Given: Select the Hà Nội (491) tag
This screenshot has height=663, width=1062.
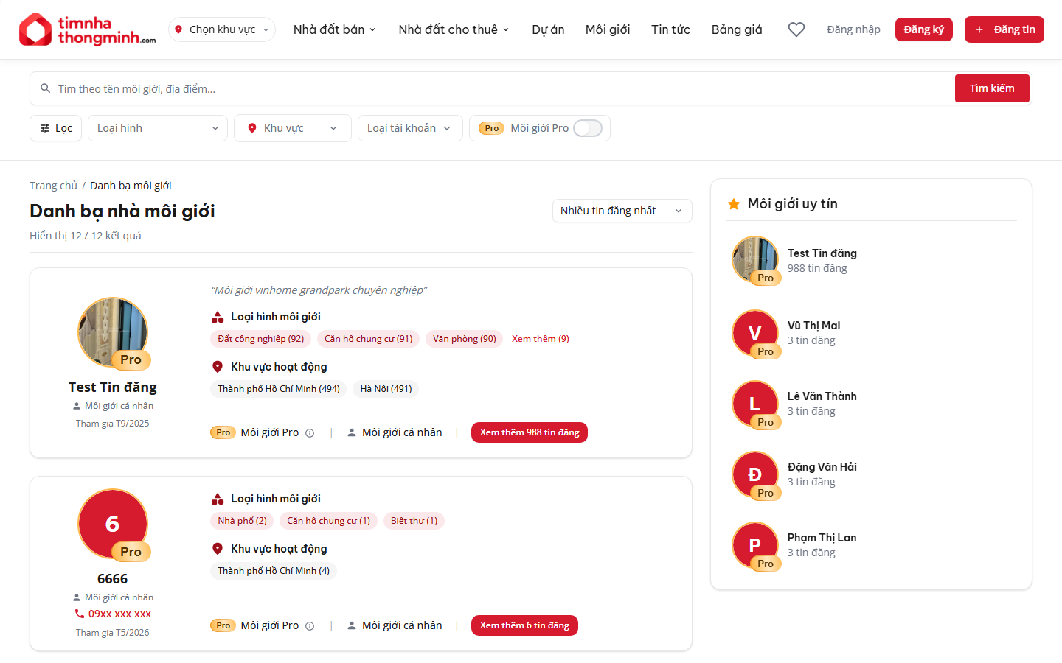Looking at the screenshot, I should (x=386, y=389).
